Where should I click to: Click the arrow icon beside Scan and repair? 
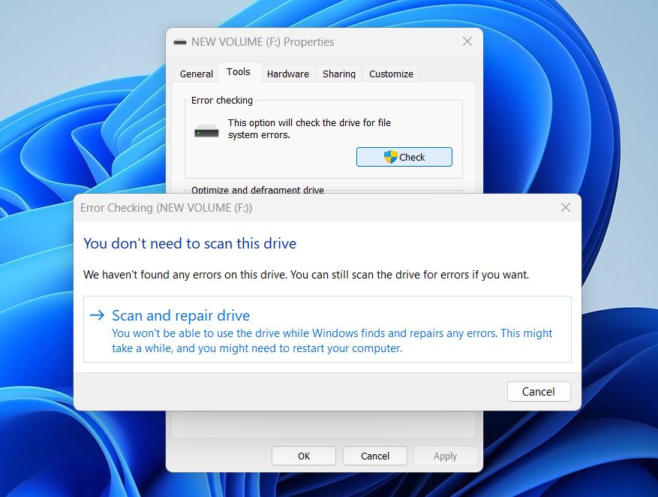tap(97, 316)
